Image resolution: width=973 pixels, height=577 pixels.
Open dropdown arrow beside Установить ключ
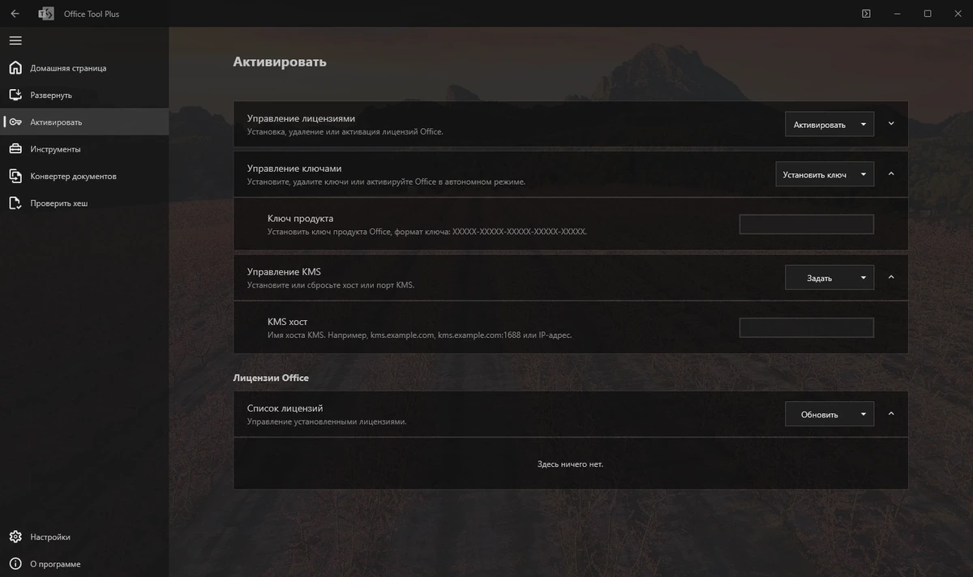coord(864,174)
